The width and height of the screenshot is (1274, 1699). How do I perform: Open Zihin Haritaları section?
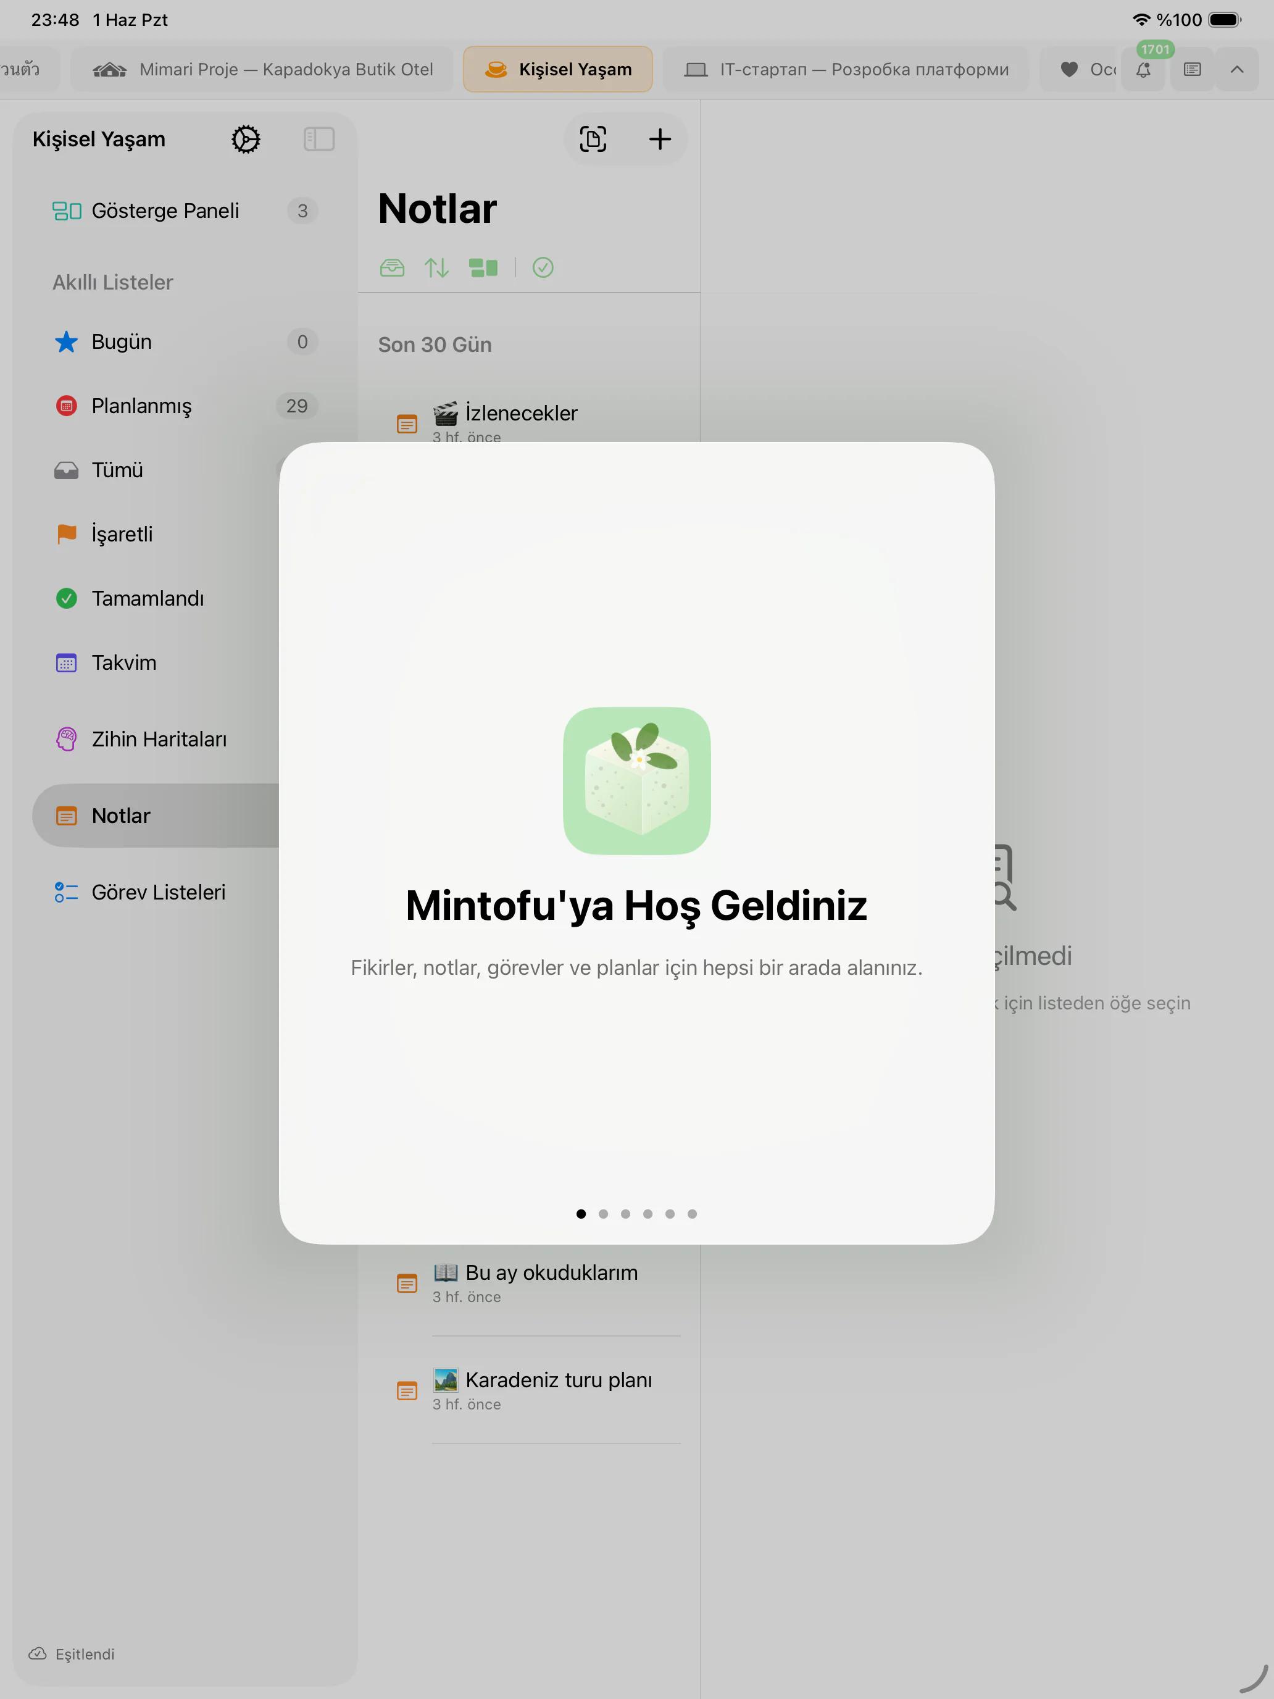tap(156, 739)
